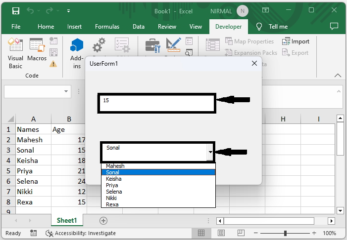This screenshot has height=240, width=347.
Task: Click Accessibility: Investigate in status bar
Action: pos(81,233)
